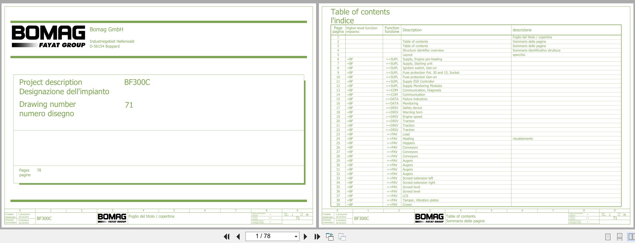Select the 'Supply, Engine pre-heating' row
The height and width of the screenshot is (243, 635).
[x=422, y=59]
